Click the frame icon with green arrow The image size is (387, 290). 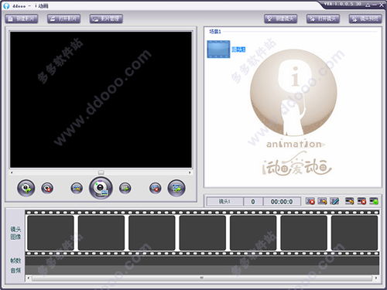click(x=125, y=188)
